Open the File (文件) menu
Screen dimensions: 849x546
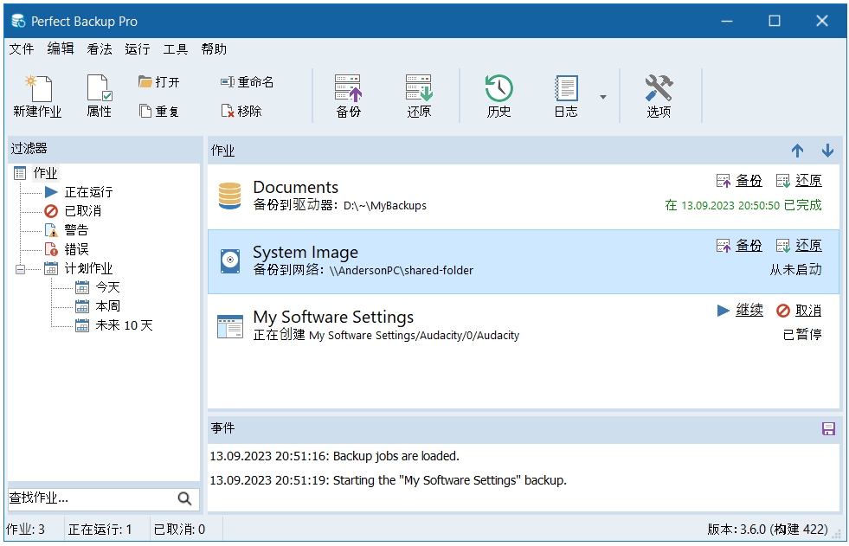click(22, 49)
